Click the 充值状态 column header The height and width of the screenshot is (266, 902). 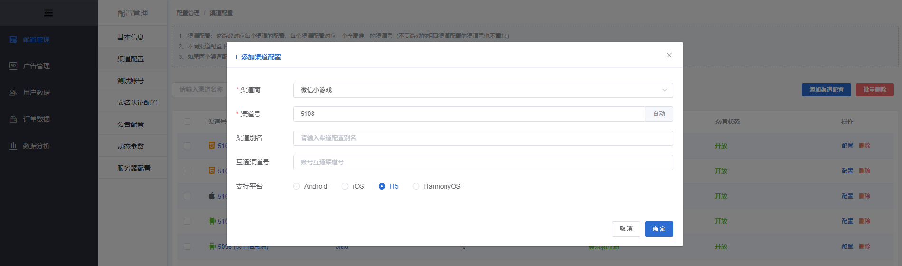coord(727,122)
